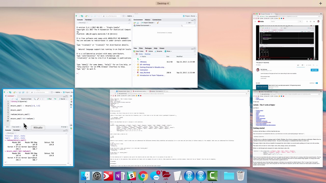Switch to the Plots tab

[141, 48]
